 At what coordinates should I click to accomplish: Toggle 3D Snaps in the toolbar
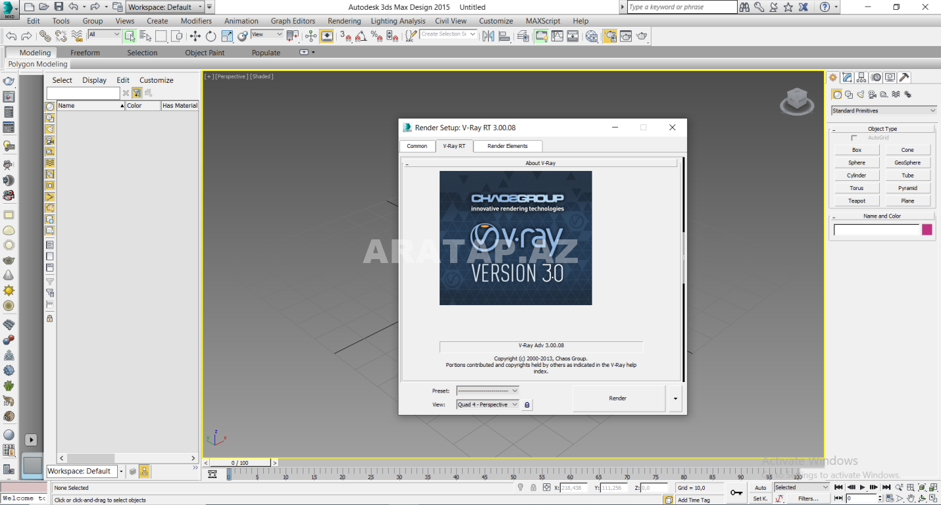[x=346, y=36]
